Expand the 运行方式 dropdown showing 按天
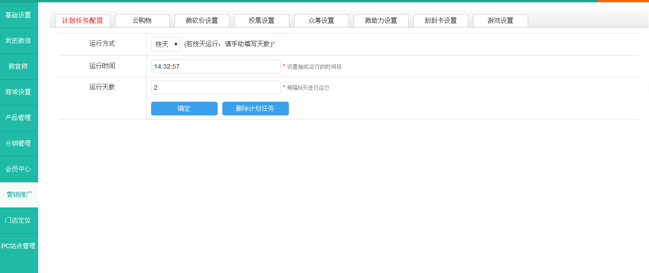 (x=166, y=44)
